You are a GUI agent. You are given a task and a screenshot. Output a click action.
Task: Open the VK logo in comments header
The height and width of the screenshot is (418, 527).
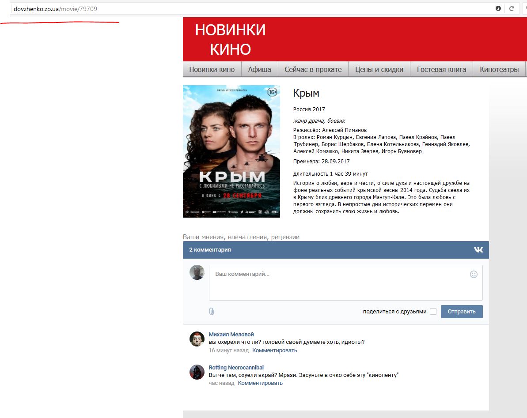(478, 250)
